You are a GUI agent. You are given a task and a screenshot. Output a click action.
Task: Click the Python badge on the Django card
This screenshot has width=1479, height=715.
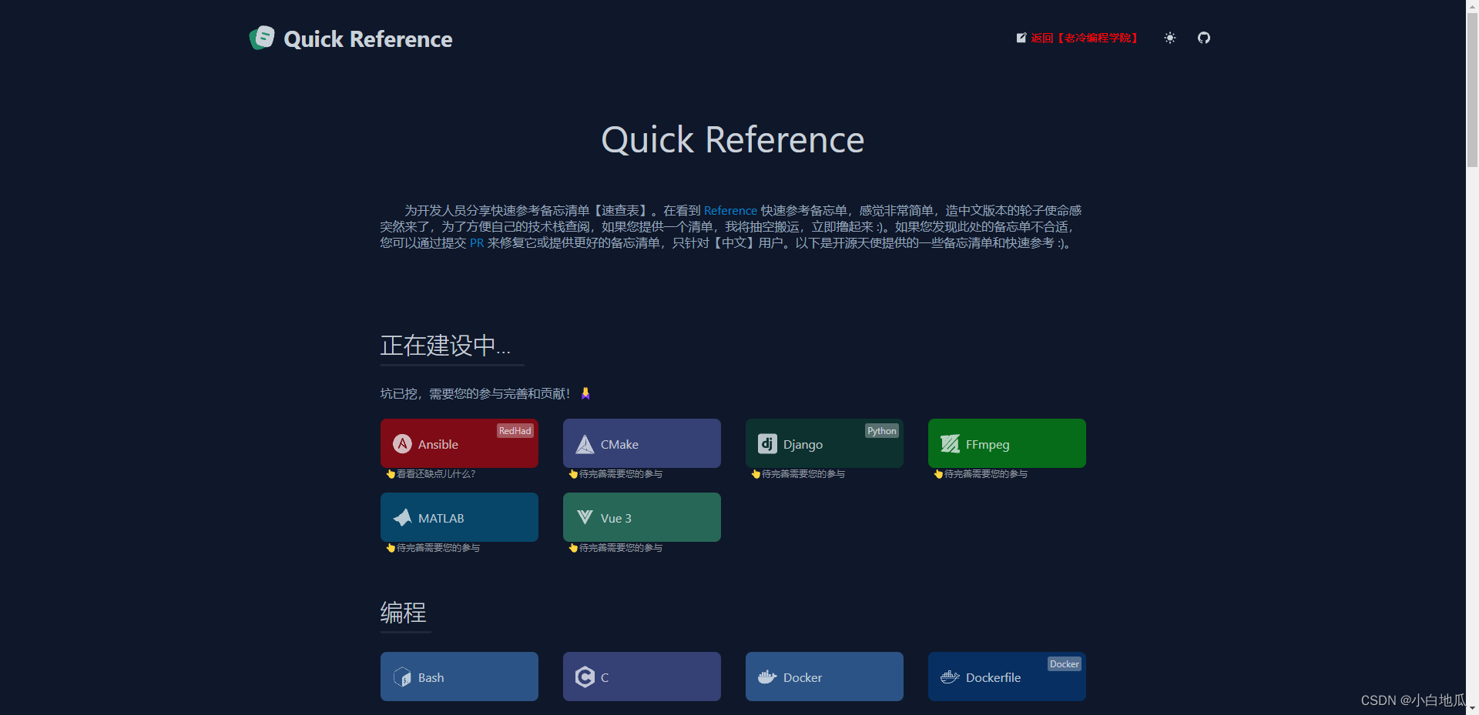[881, 430]
